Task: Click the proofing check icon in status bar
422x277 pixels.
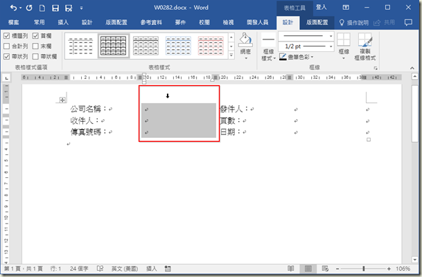Action: [x=100, y=269]
